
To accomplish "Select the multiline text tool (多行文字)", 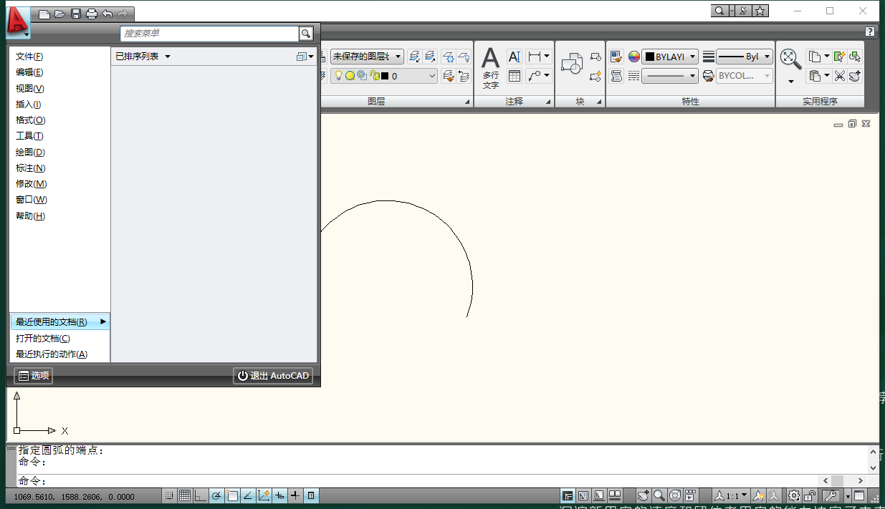I will click(x=490, y=69).
